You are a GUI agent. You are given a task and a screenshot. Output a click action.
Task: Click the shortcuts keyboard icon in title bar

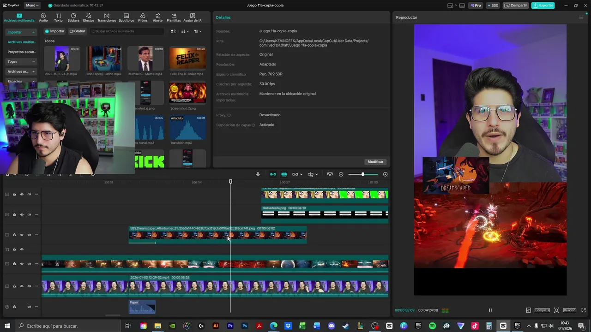point(462,6)
